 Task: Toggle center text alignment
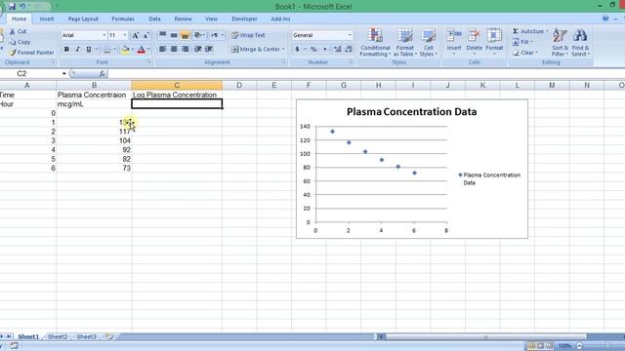(174, 49)
